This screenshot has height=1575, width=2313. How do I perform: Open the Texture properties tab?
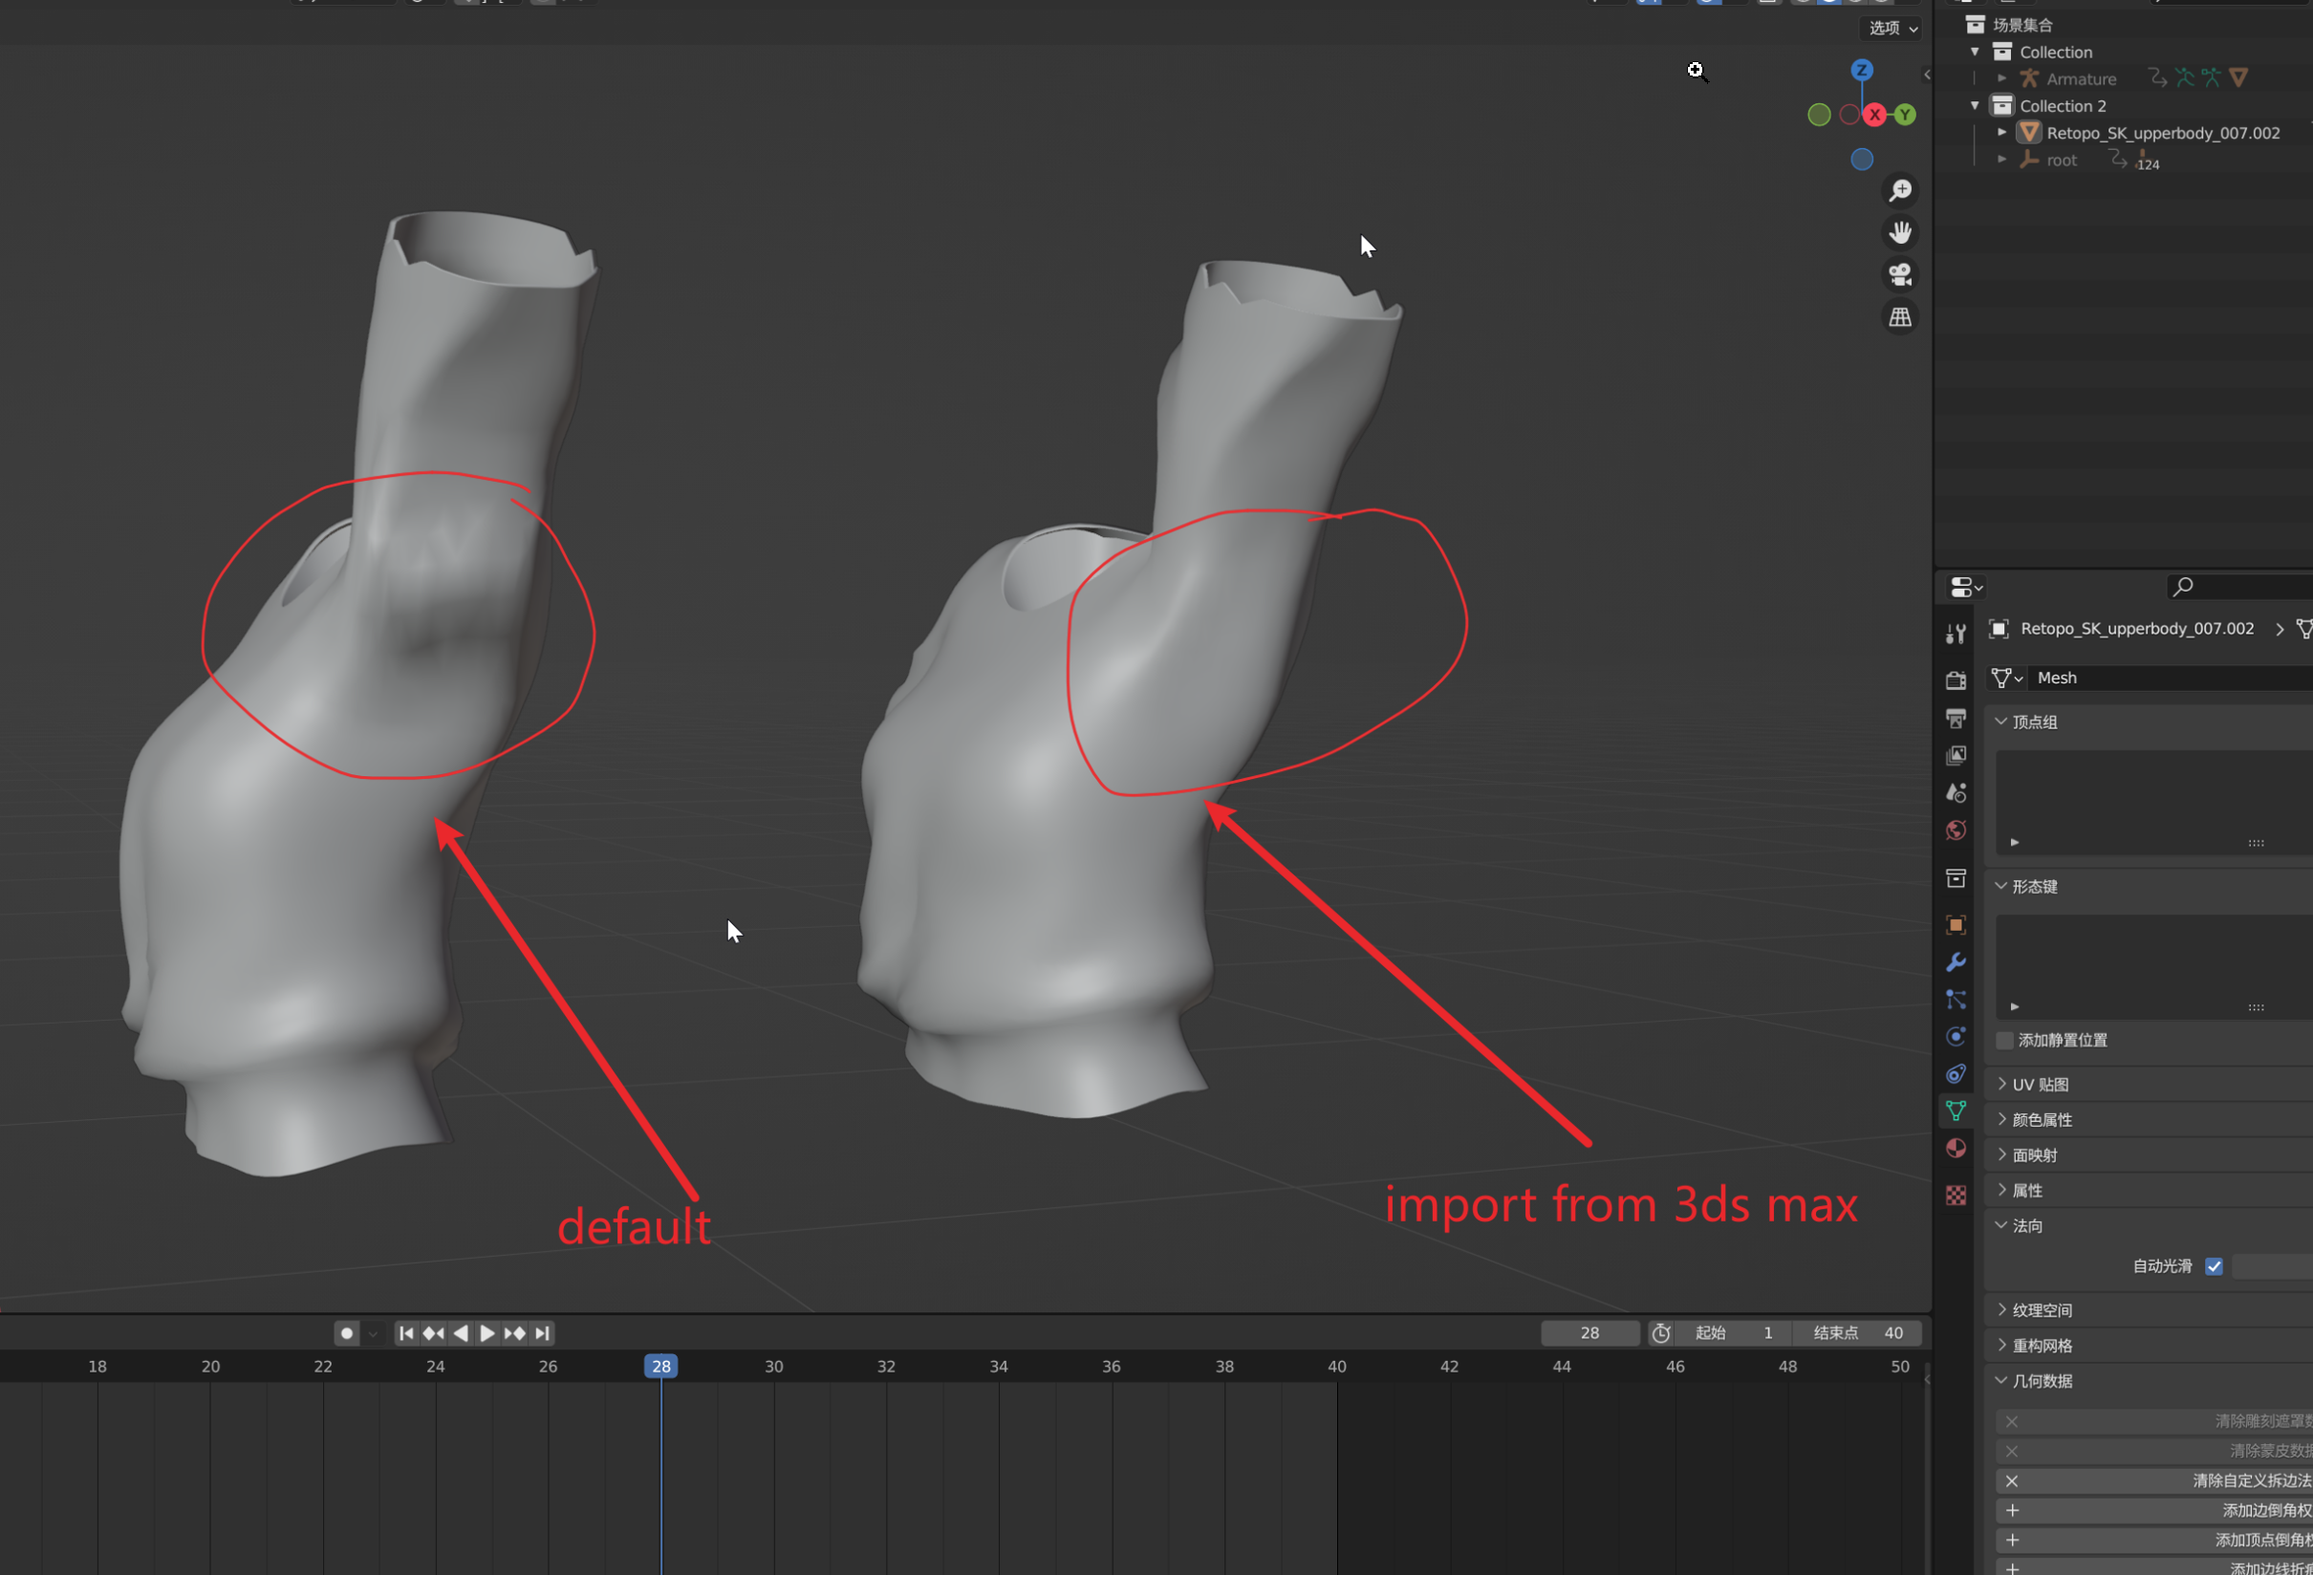click(x=1956, y=1195)
